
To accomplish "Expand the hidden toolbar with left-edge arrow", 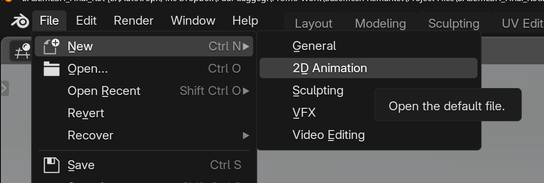I will tap(4, 89).
